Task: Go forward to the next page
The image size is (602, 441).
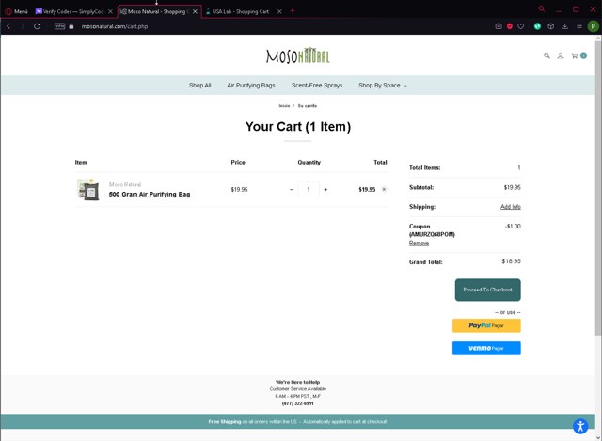Action: (x=23, y=26)
